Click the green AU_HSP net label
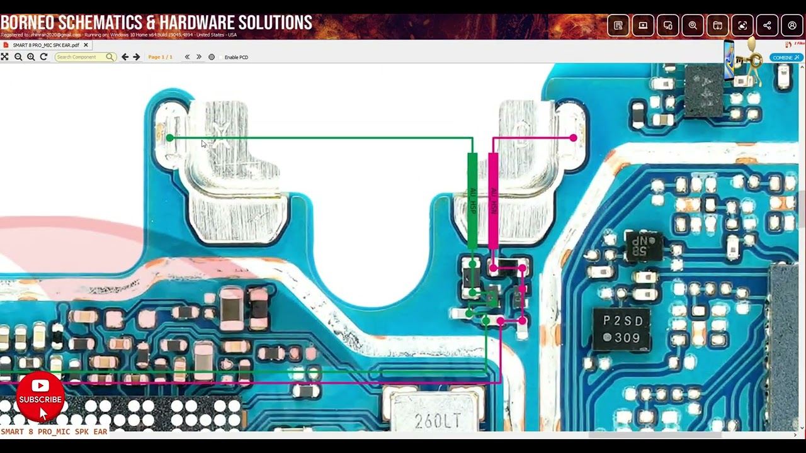Screen dimensions: 806x453 472,199
